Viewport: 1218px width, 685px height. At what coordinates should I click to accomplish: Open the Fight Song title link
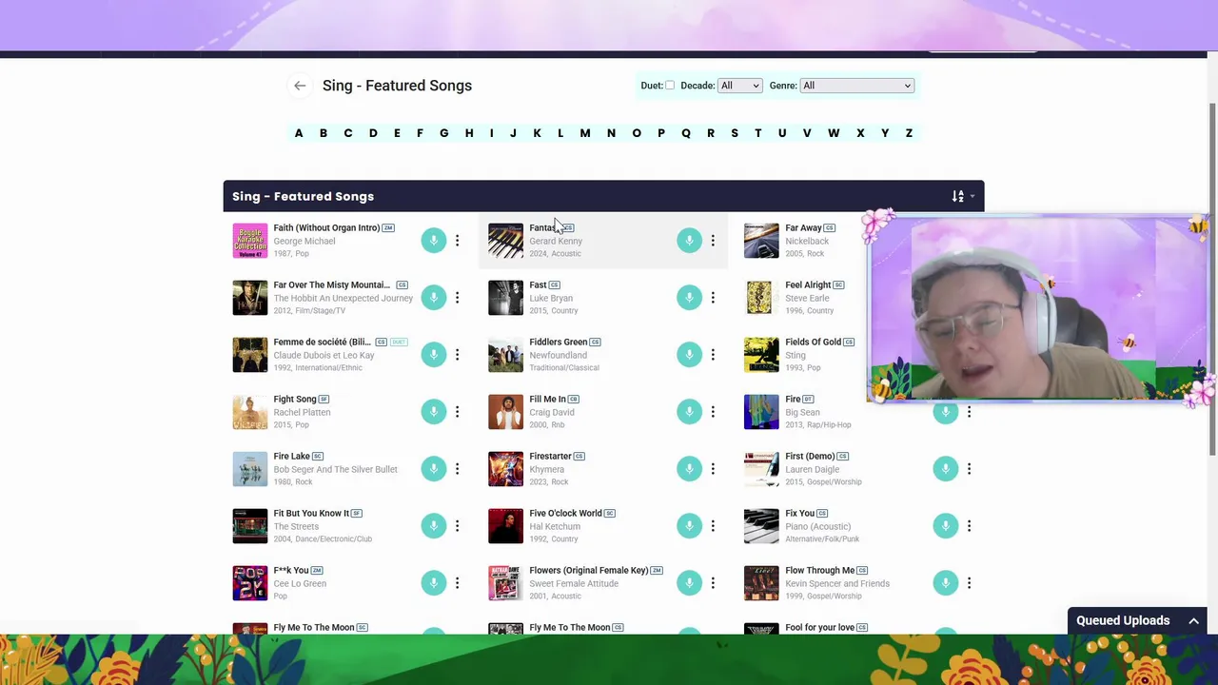[295, 399]
